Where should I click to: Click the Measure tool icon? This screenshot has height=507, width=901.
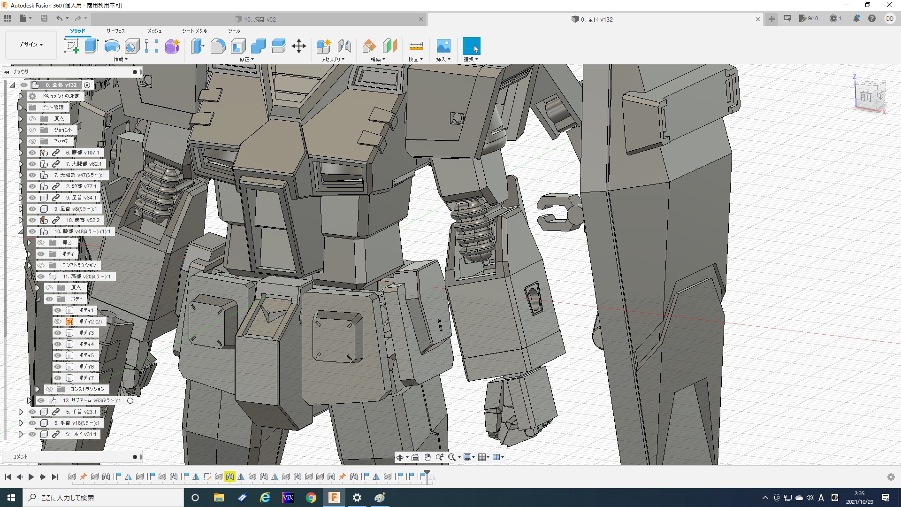pos(416,46)
